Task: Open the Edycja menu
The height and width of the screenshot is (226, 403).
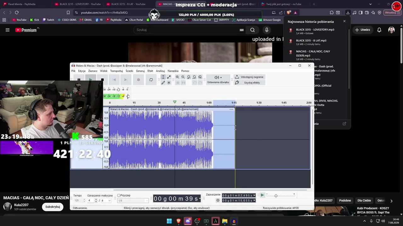Action: click(82, 71)
